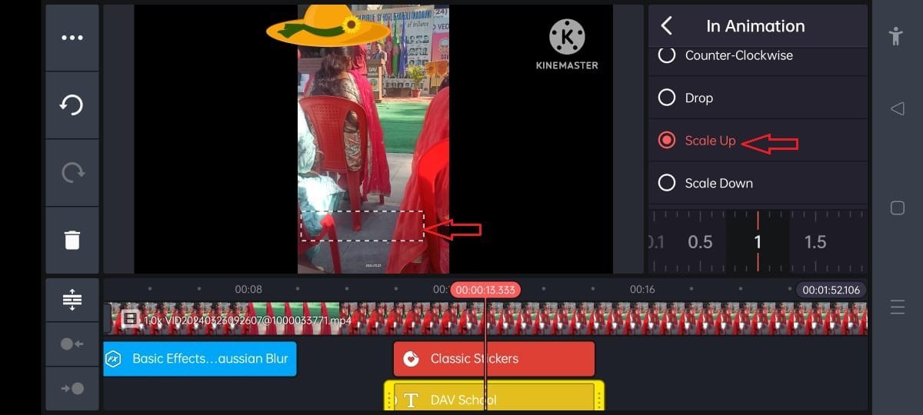Image resolution: width=923 pixels, height=415 pixels.
Task: Set animation duration to 1.5 on ruler
Action: tap(815, 243)
